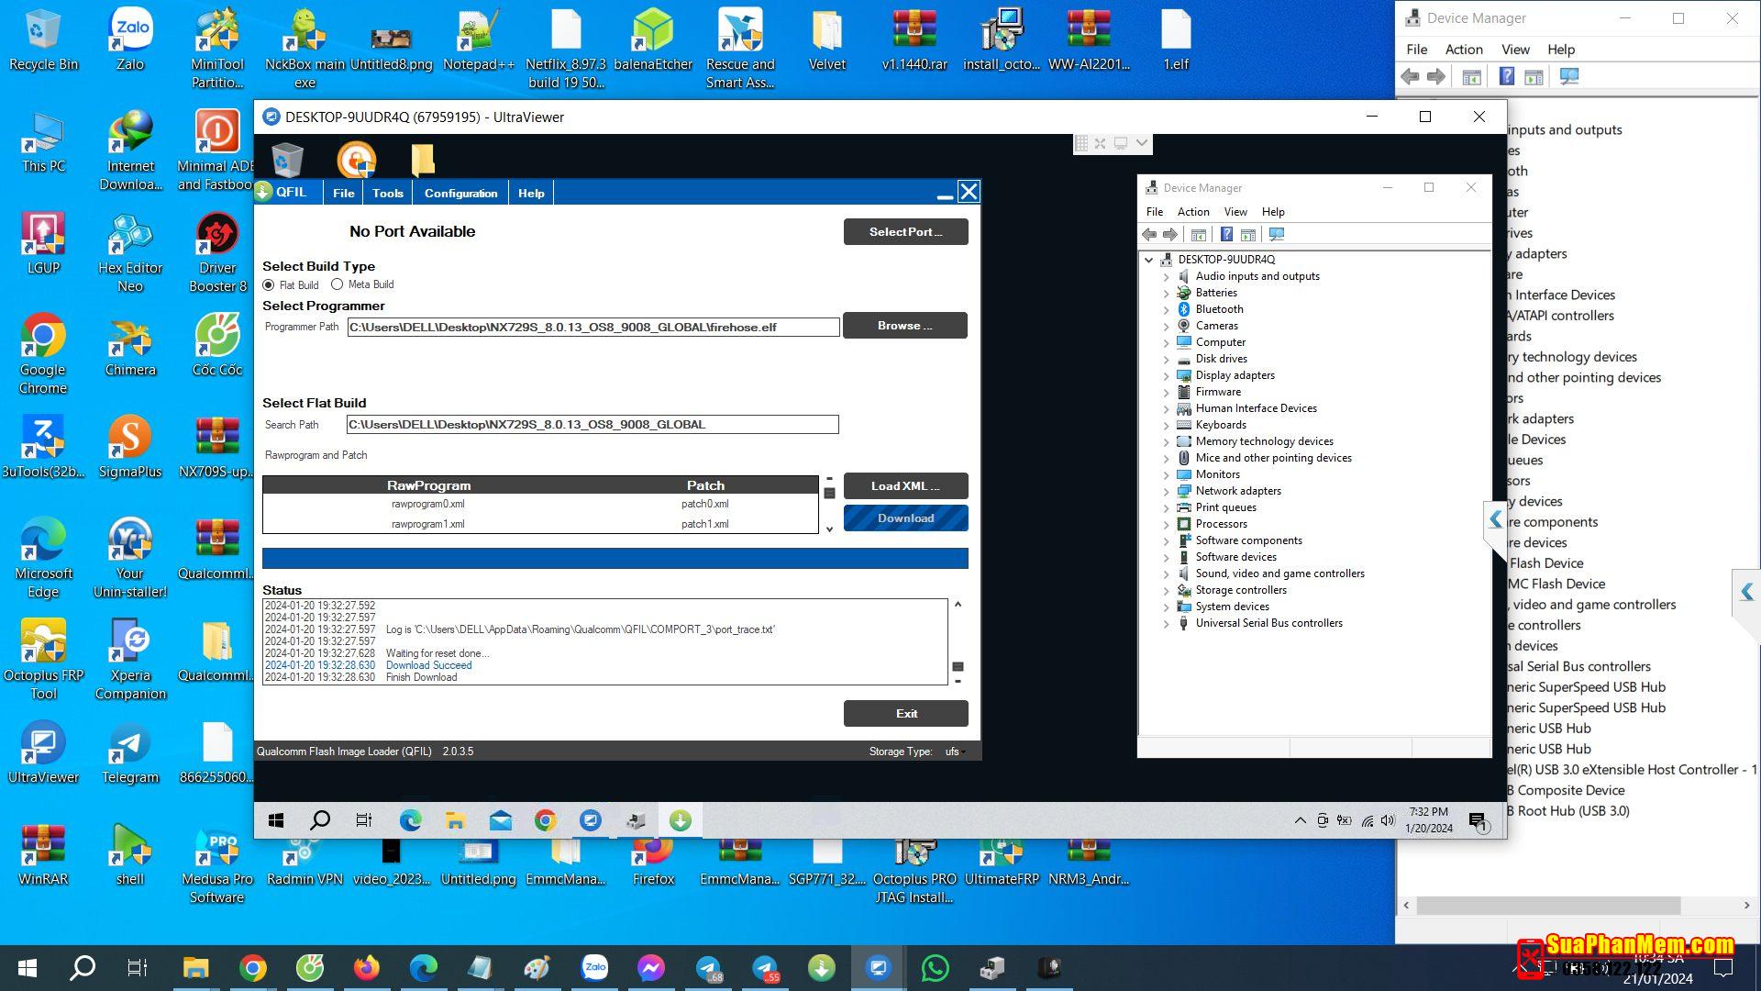Click the scan for hardware changes monitor icon
Screen dimensions: 1761x991
[x=1276, y=235]
